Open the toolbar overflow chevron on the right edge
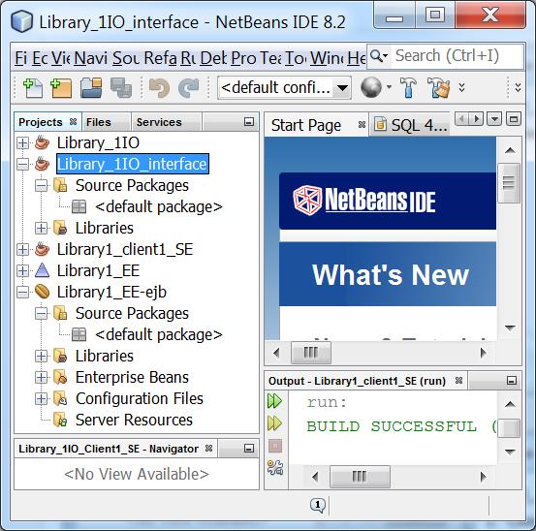Viewport: 536px width, 531px height. tap(518, 87)
